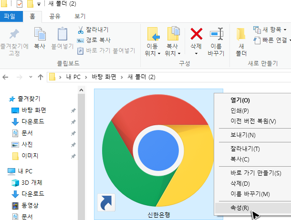Screen dimensions: 291x220
Task: Select Cut (잘라내기) with scissors icon in ribbon
Action: pos(93,30)
